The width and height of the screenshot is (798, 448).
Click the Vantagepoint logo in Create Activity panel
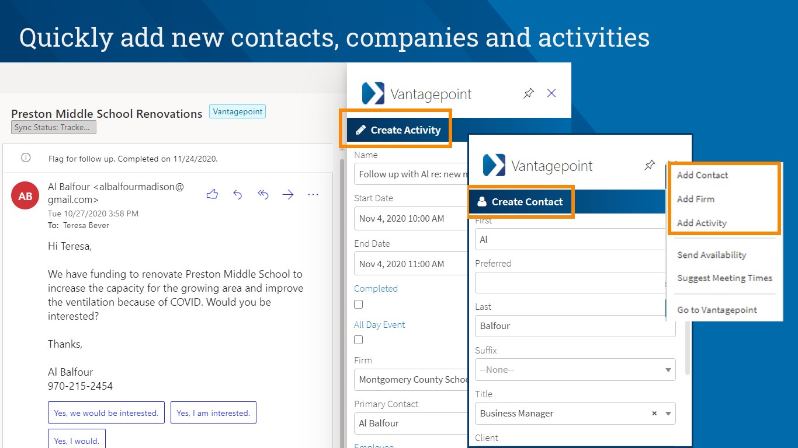tap(373, 93)
